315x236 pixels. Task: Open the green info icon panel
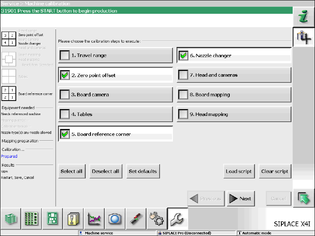coord(304,17)
